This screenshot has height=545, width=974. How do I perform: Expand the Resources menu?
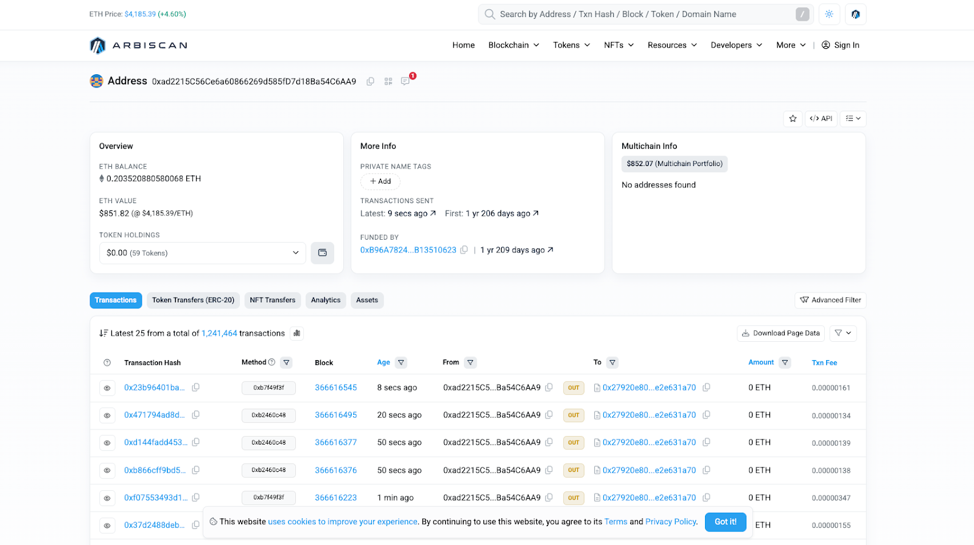[x=673, y=45]
